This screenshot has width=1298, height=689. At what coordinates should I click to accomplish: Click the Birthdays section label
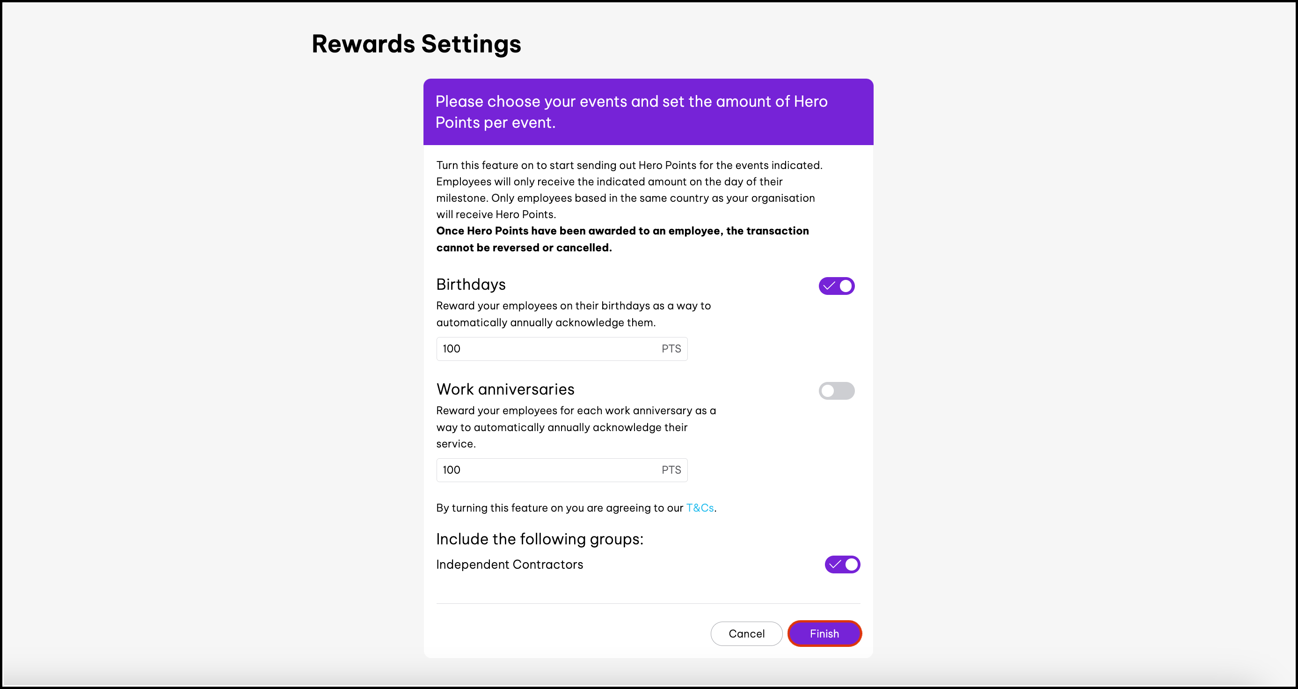[x=471, y=285]
